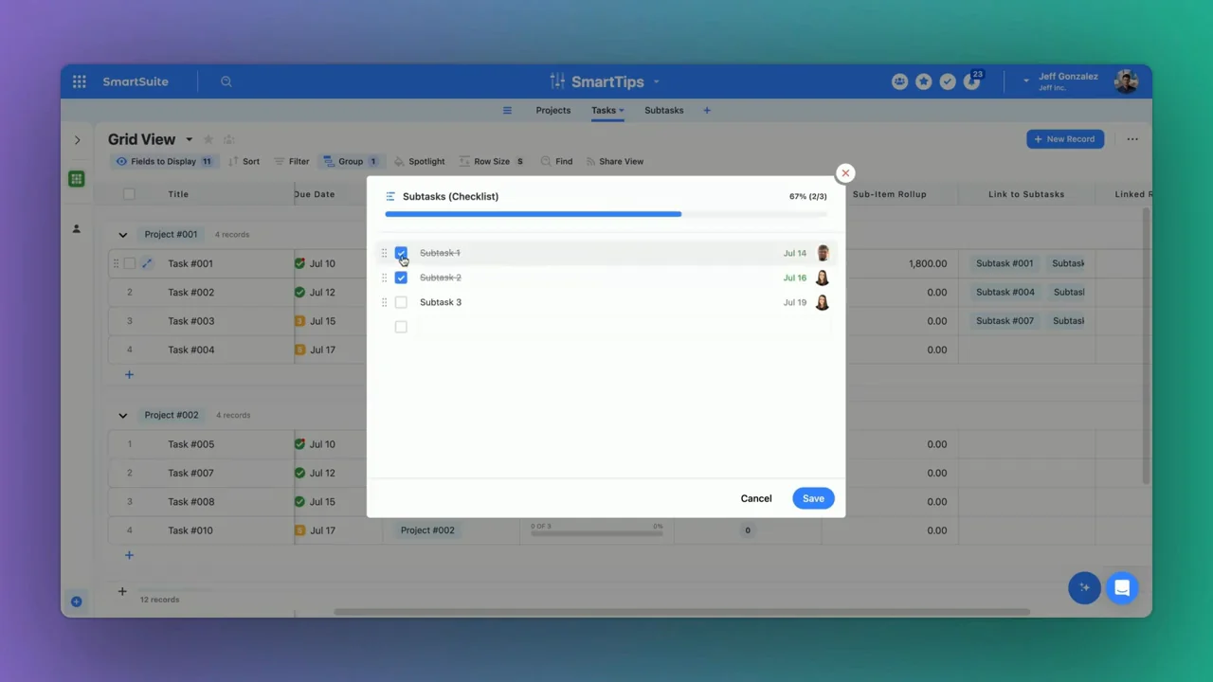Click drag handle of Subtask 3
The height and width of the screenshot is (682, 1213).
[384, 302]
